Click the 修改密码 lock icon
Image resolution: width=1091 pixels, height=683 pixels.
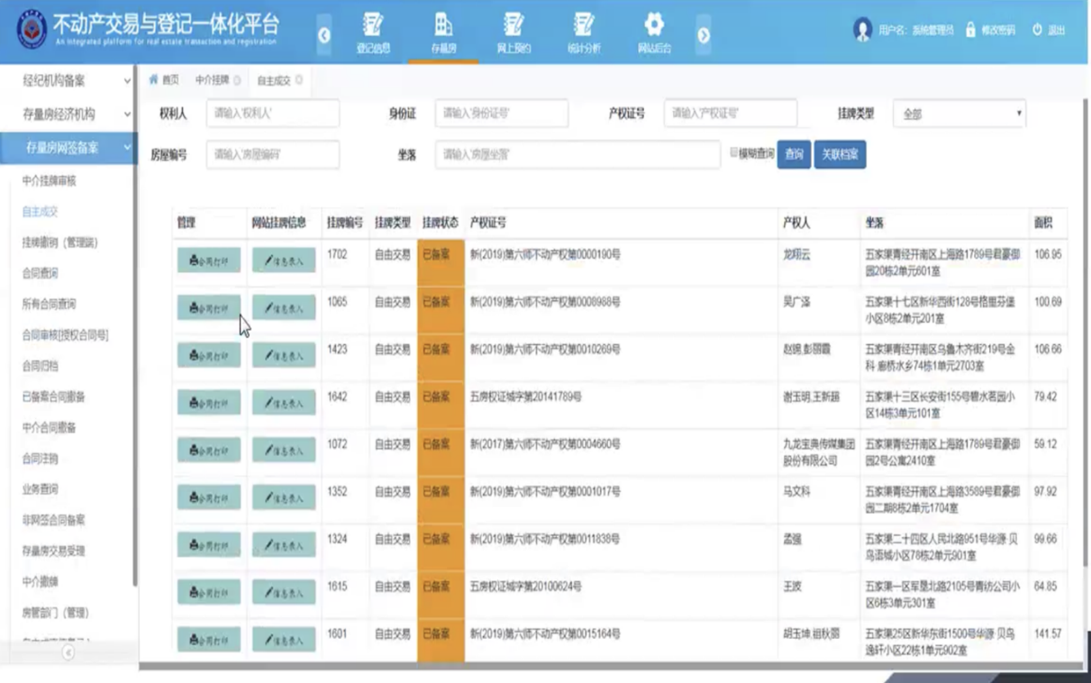click(970, 30)
